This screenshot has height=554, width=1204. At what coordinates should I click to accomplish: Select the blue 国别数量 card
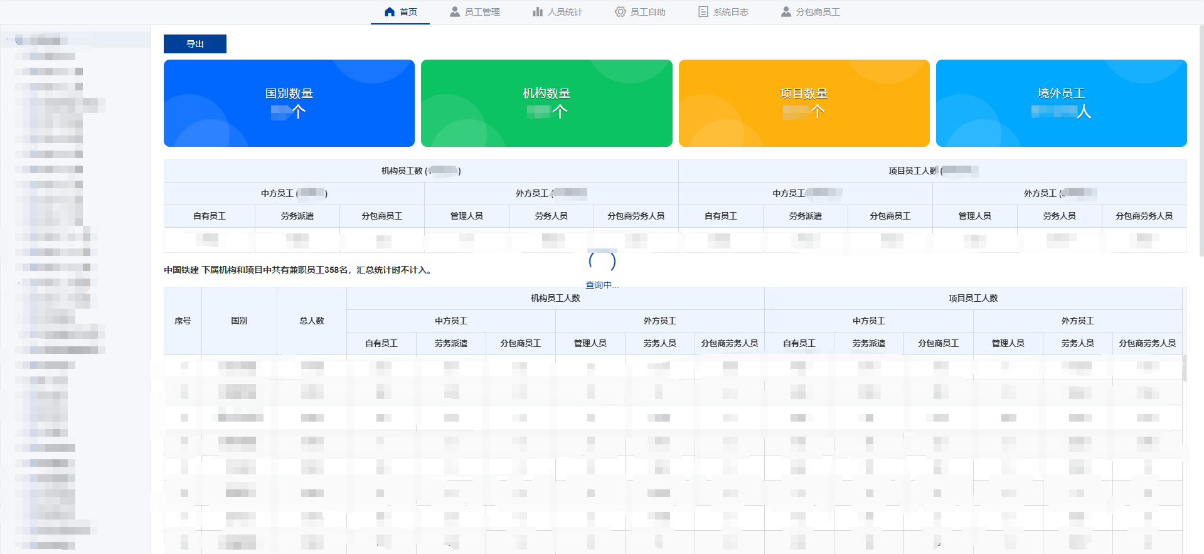(289, 103)
